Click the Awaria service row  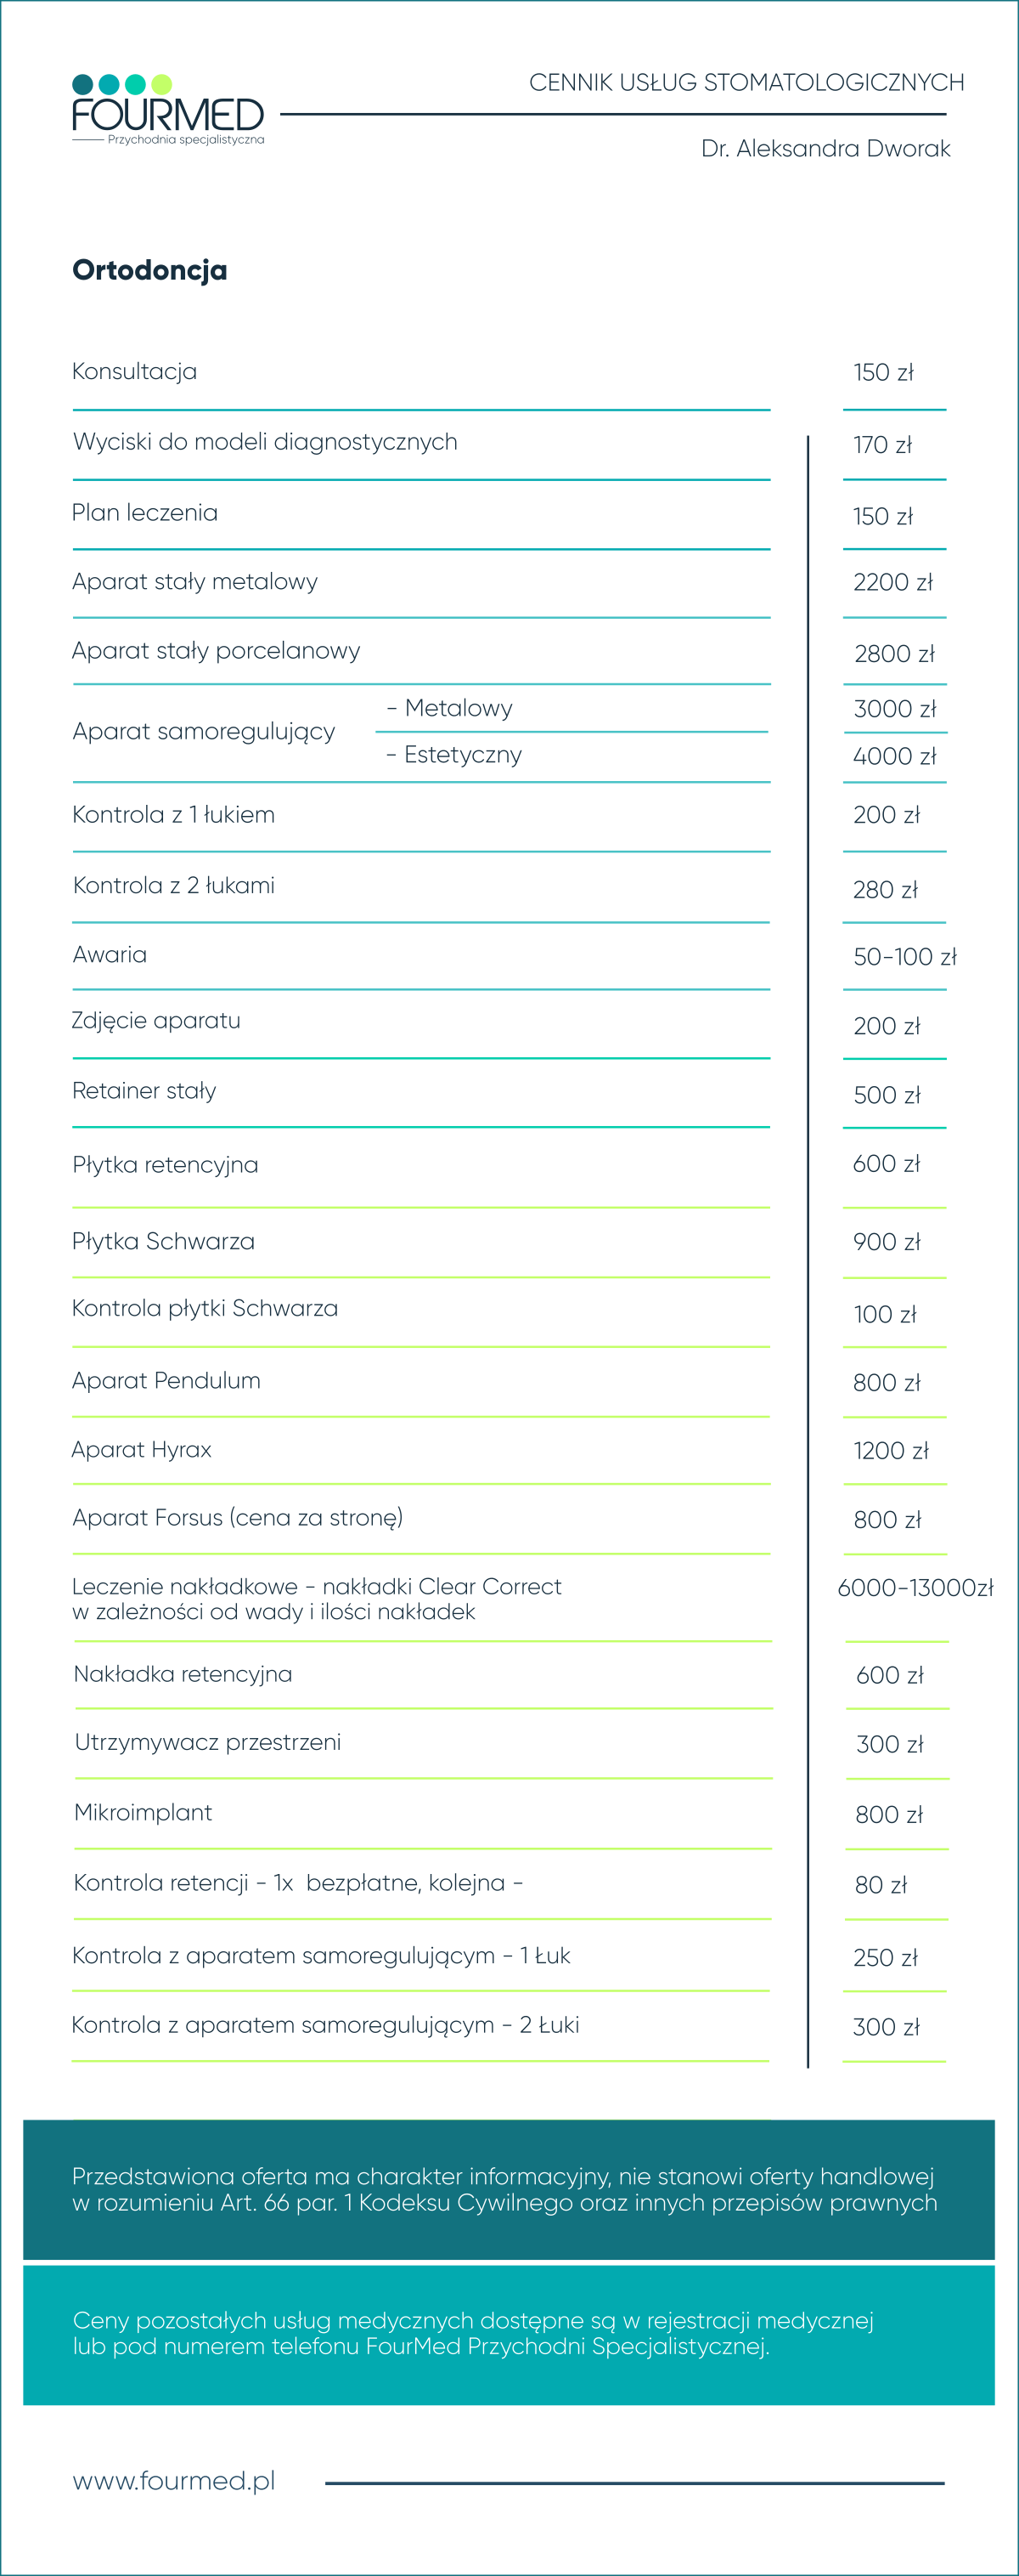pos(509,956)
